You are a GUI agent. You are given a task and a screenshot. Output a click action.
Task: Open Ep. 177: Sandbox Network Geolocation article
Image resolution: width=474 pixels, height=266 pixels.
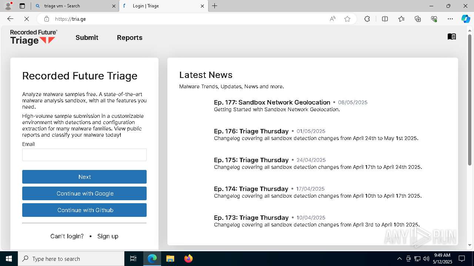point(272,102)
